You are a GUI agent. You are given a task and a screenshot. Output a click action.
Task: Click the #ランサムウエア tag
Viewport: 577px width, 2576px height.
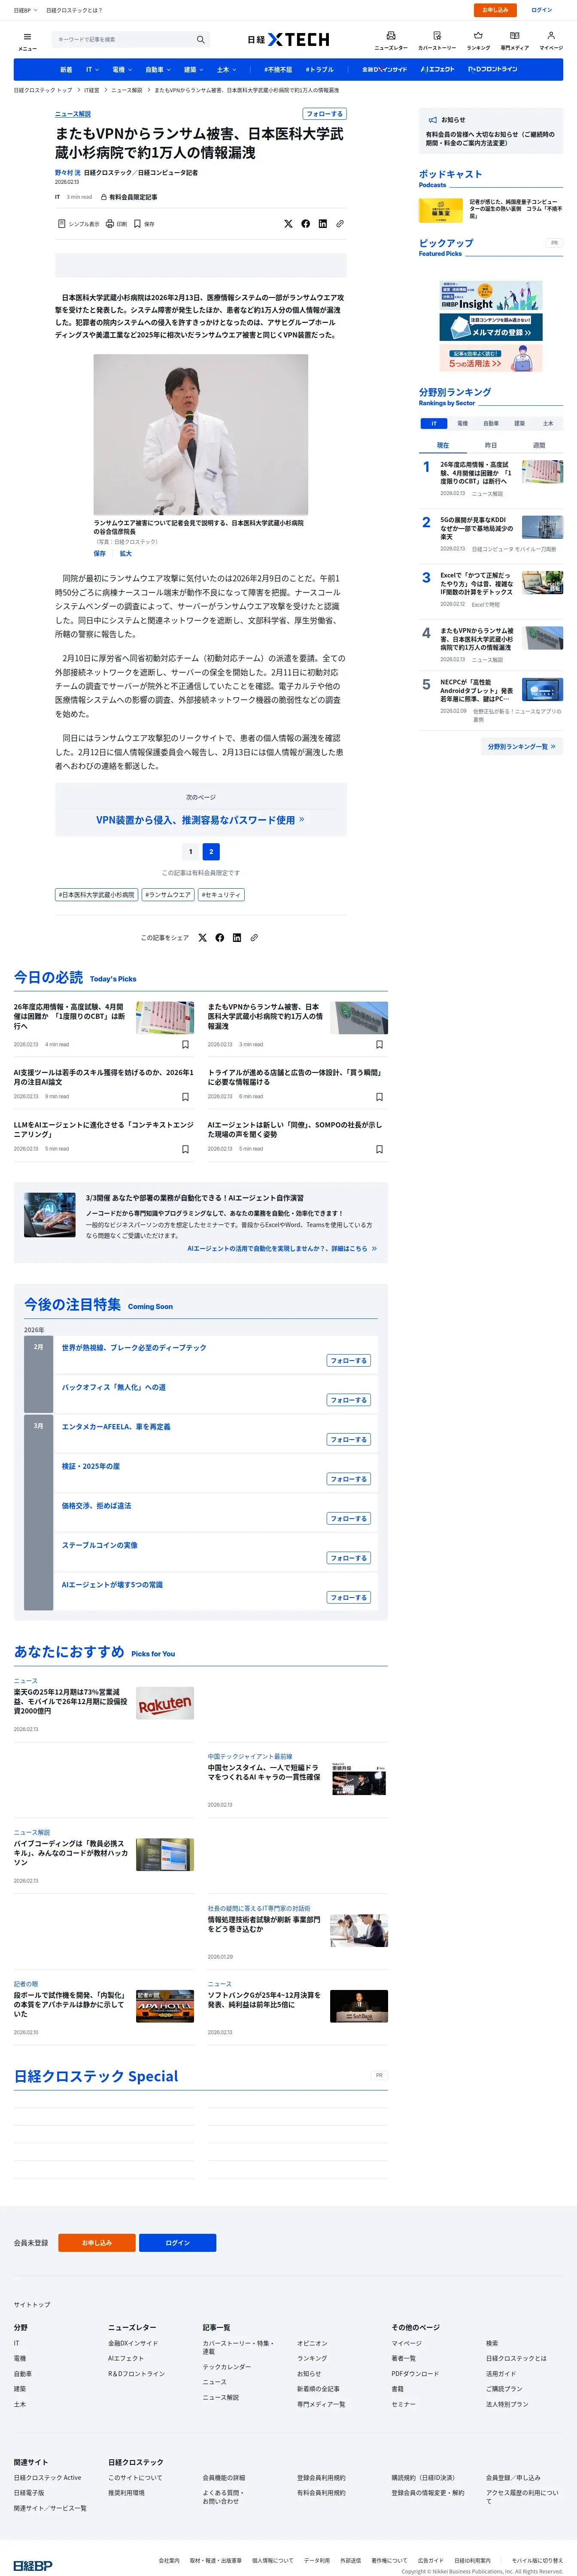coord(167,895)
